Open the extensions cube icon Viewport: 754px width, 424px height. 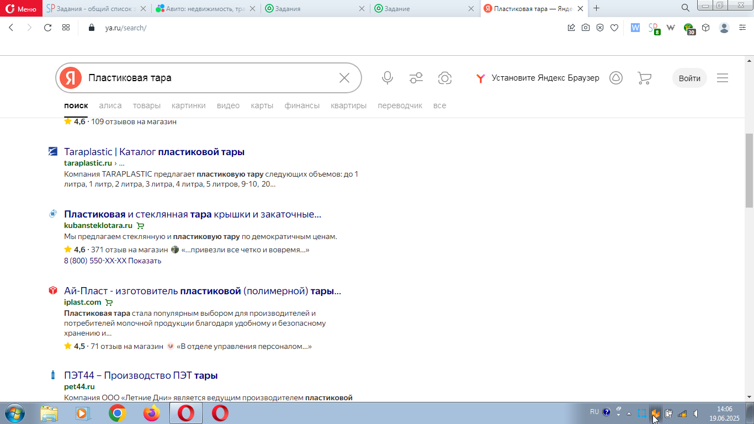pos(705,28)
